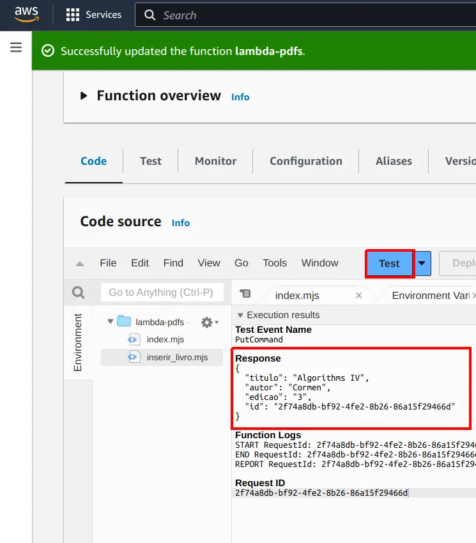
Task: Collapse the Execution results section
Action: (x=240, y=315)
